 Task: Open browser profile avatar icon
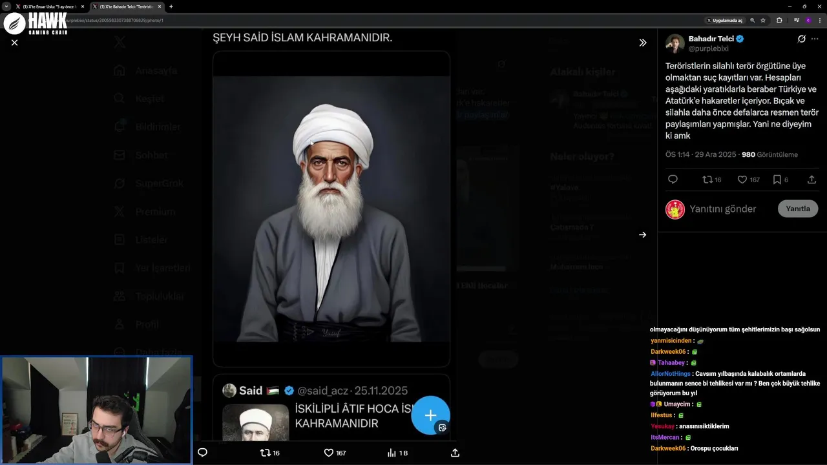pyautogui.click(x=808, y=20)
